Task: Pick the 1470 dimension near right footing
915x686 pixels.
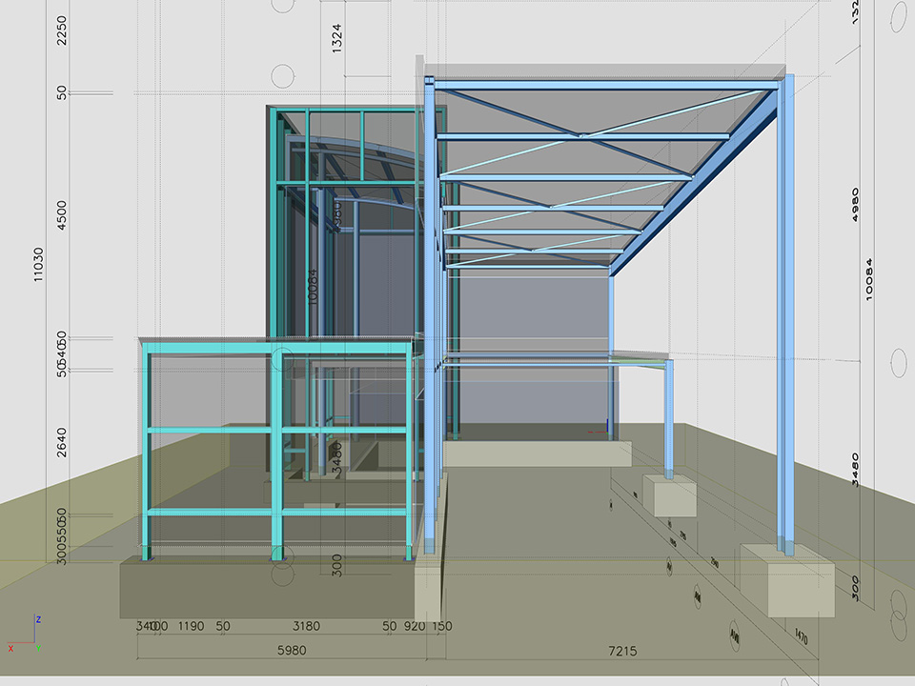Action: tap(803, 637)
